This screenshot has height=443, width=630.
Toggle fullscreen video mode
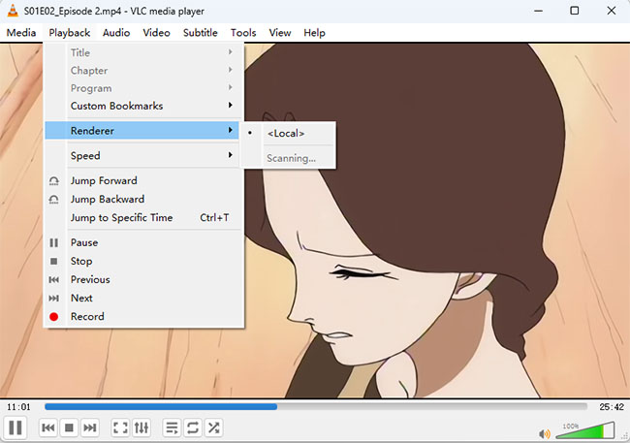pyautogui.click(x=120, y=427)
